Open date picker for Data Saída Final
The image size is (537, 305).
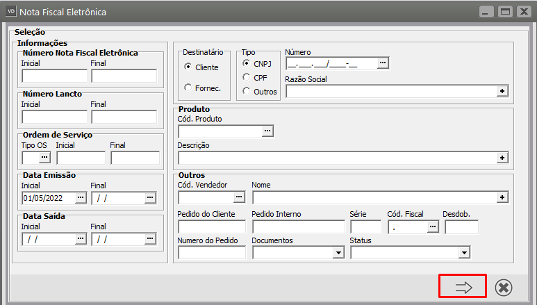150,238
